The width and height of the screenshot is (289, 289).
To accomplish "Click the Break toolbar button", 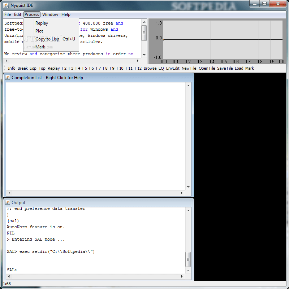I will click(23, 68).
